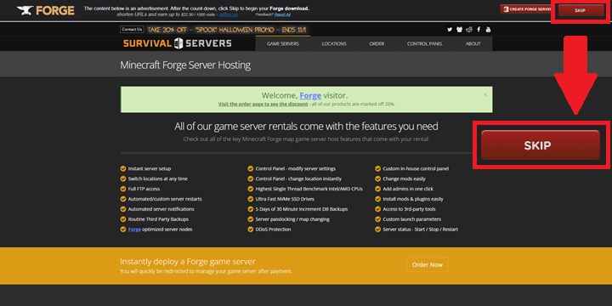Close the Welcome Forge visitor banner
This screenshot has height=306, width=612.
point(485,94)
